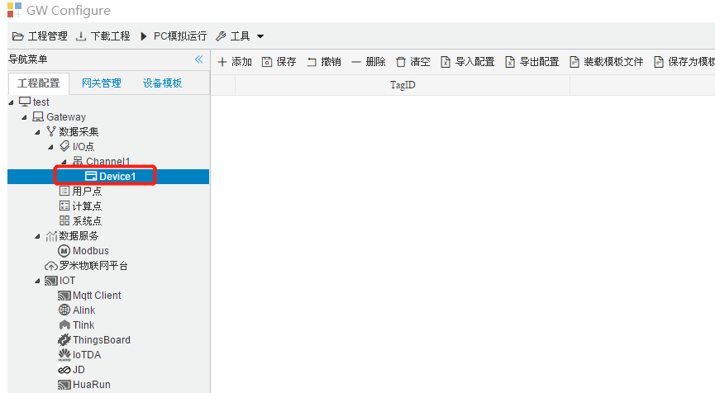
Task: Select the 计算点 tree node
Action: 87,206
